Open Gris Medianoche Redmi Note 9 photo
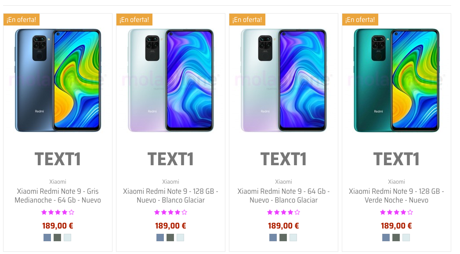 [x=58, y=80]
